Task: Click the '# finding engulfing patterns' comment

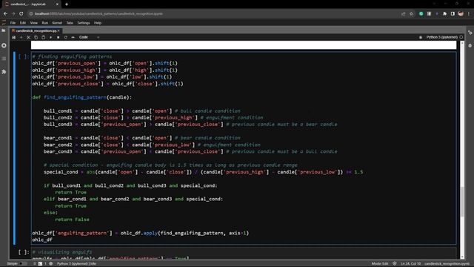Action: pyautogui.click(x=72, y=56)
